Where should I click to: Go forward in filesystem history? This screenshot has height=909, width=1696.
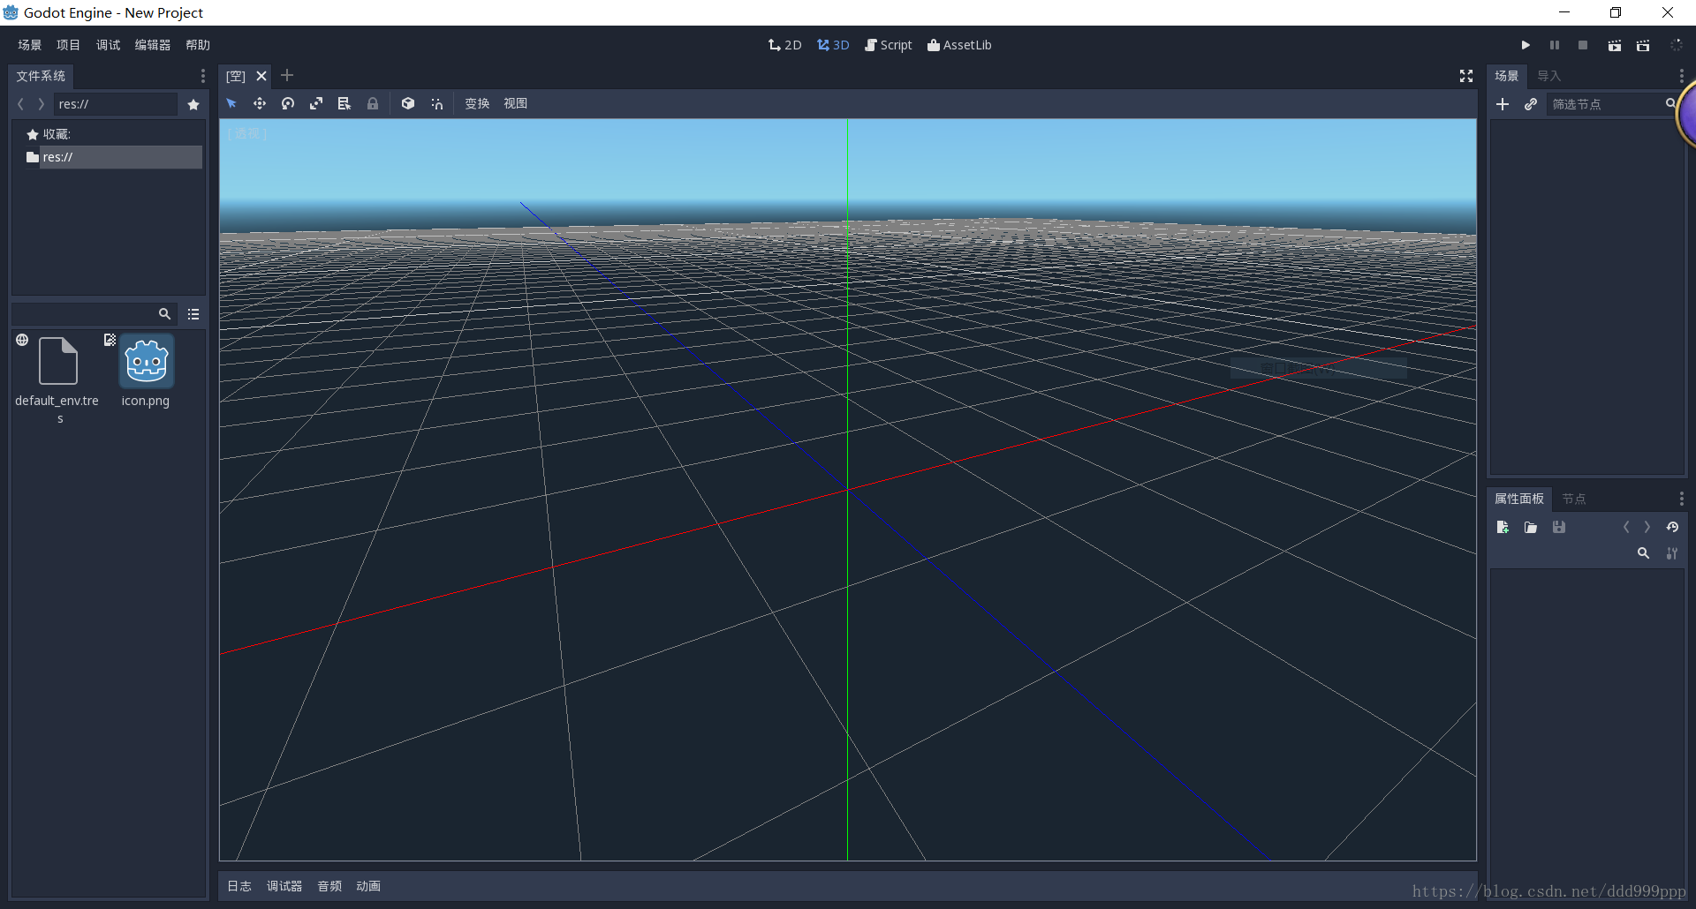pyautogui.click(x=41, y=104)
